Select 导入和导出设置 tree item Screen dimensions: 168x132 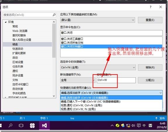click(x=22, y=40)
